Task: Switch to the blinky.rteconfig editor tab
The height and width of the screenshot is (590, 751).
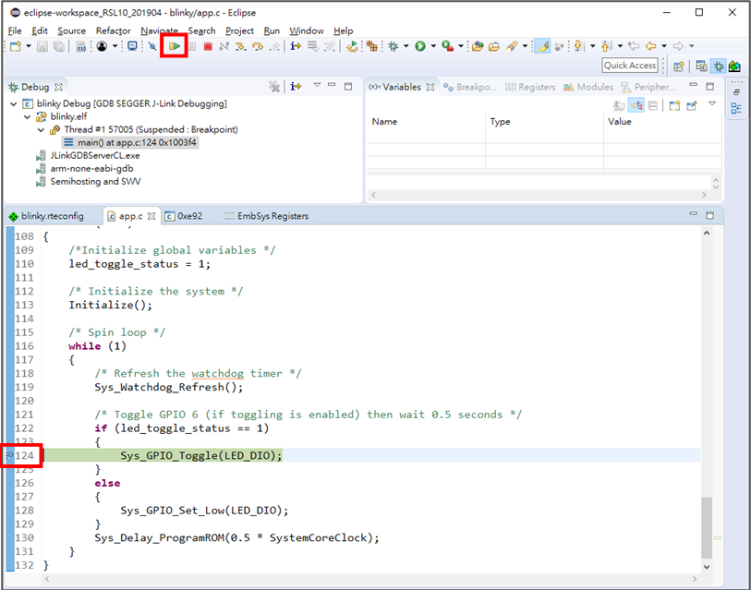Action: point(52,216)
